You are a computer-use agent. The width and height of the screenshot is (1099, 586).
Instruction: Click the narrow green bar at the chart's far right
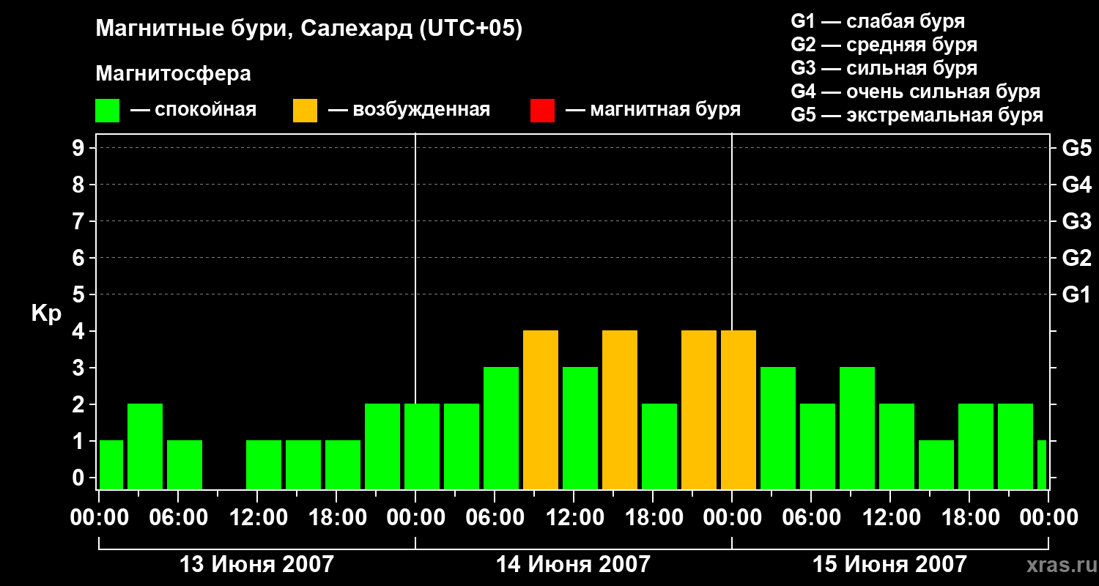coord(1042,465)
